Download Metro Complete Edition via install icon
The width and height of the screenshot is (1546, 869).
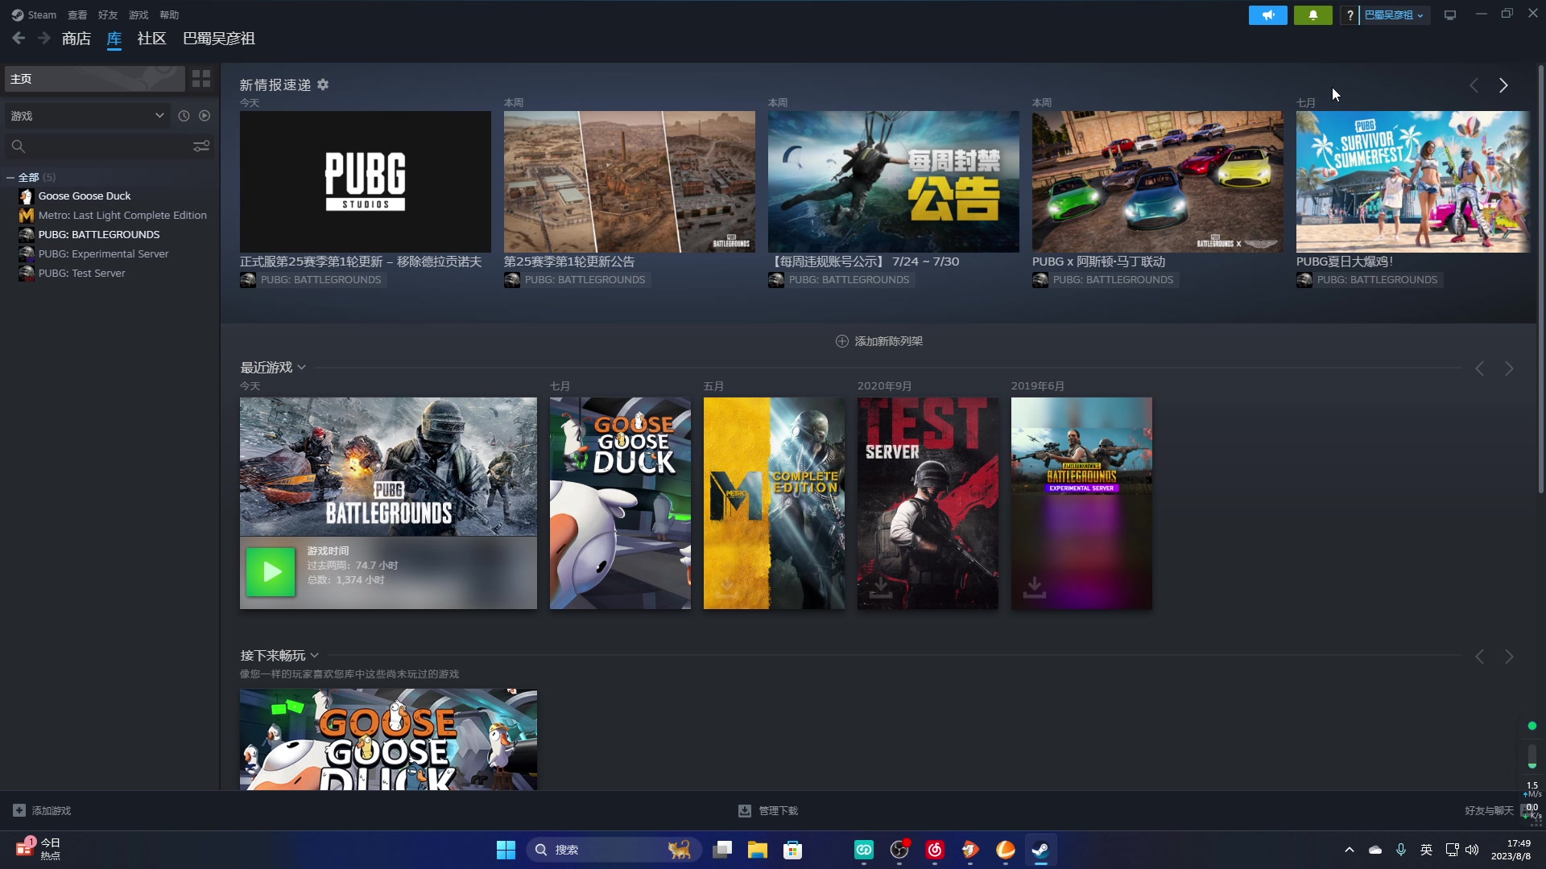pos(726,587)
